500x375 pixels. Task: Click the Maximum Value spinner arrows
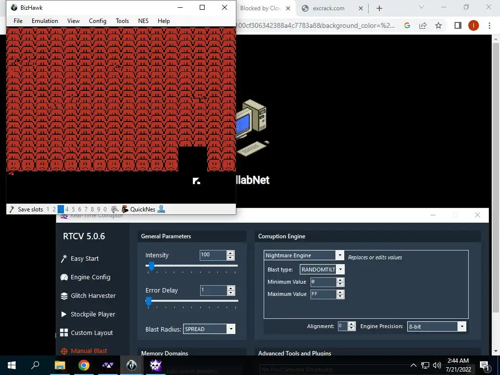tap(340, 294)
